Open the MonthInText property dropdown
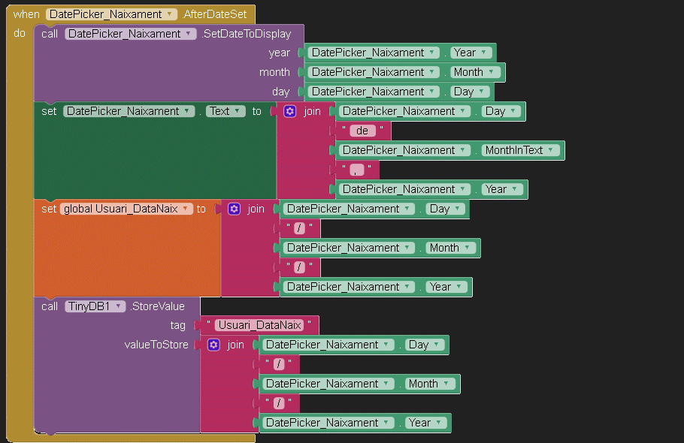 point(552,150)
